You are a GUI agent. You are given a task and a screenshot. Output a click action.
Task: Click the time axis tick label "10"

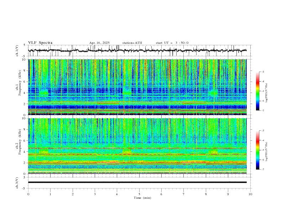pyautogui.click(x=250, y=194)
